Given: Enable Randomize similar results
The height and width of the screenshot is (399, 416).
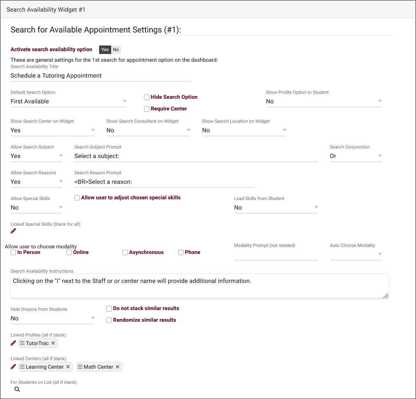Looking at the screenshot, I should [109, 320].
